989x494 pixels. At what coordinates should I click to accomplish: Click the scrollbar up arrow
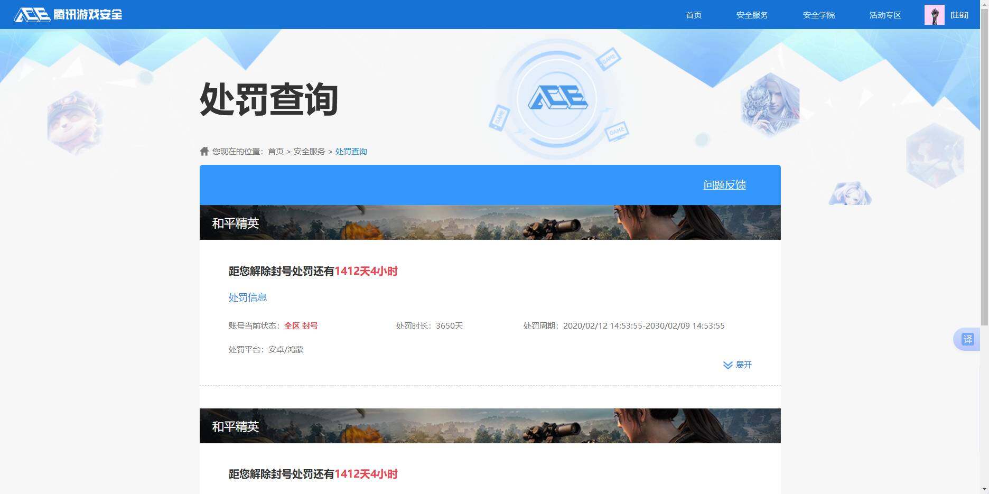pos(984,4)
